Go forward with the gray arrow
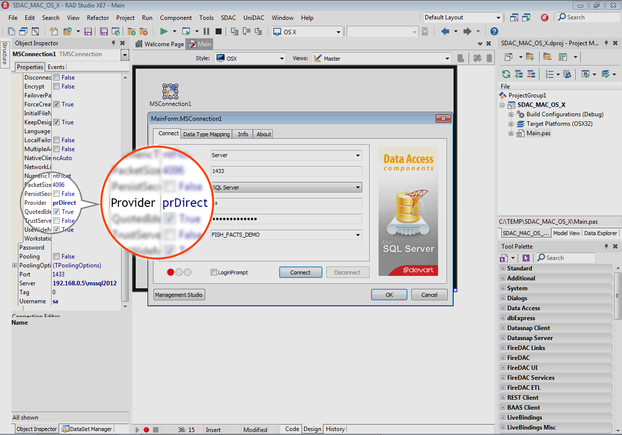The image size is (622, 435). [x=467, y=31]
